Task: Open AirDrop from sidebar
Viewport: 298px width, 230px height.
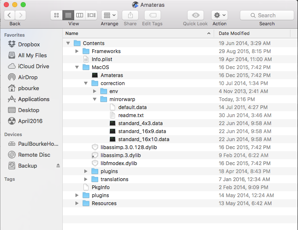Action: click(x=28, y=77)
